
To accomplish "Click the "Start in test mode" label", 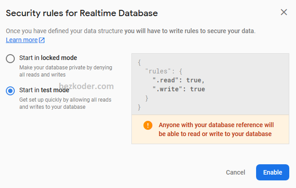I will (x=44, y=90).
